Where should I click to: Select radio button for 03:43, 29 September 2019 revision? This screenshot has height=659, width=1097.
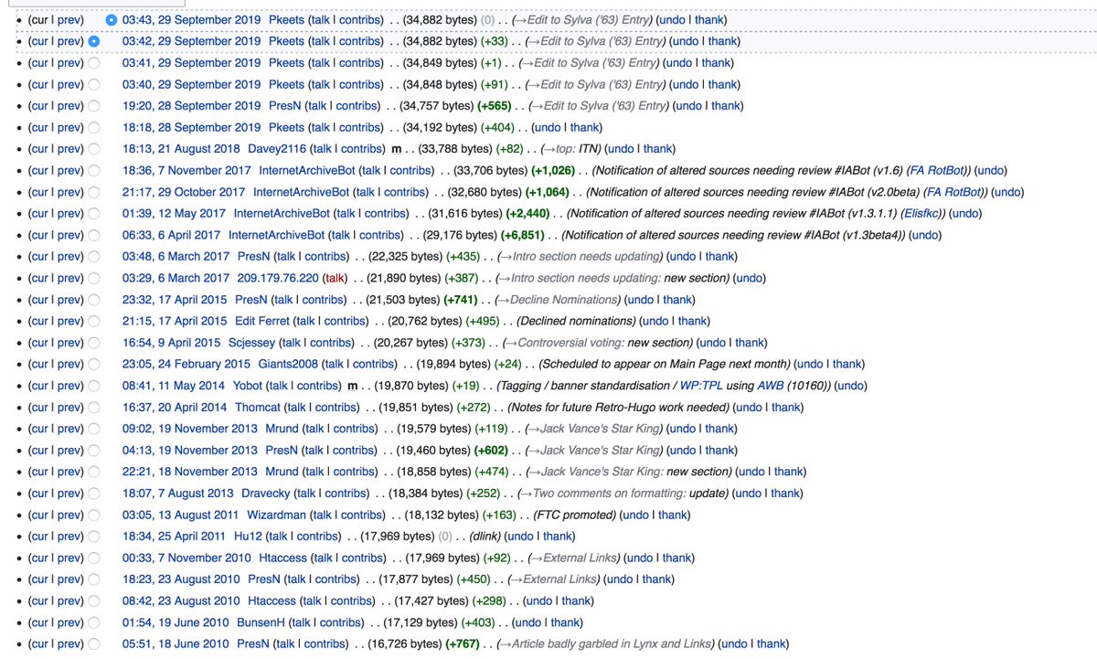[x=112, y=19]
